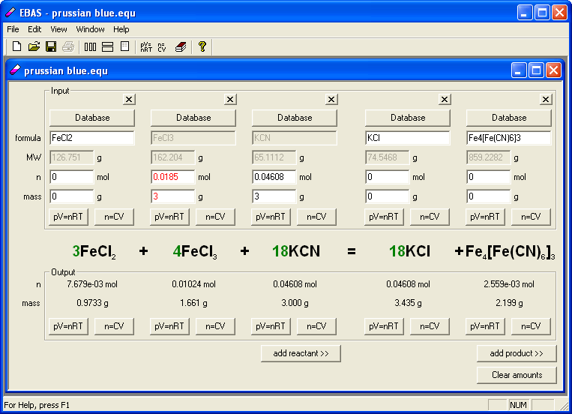The height and width of the screenshot is (414, 572).
Task: Click the KCN moles field showing 0.04608
Action: 274,177
